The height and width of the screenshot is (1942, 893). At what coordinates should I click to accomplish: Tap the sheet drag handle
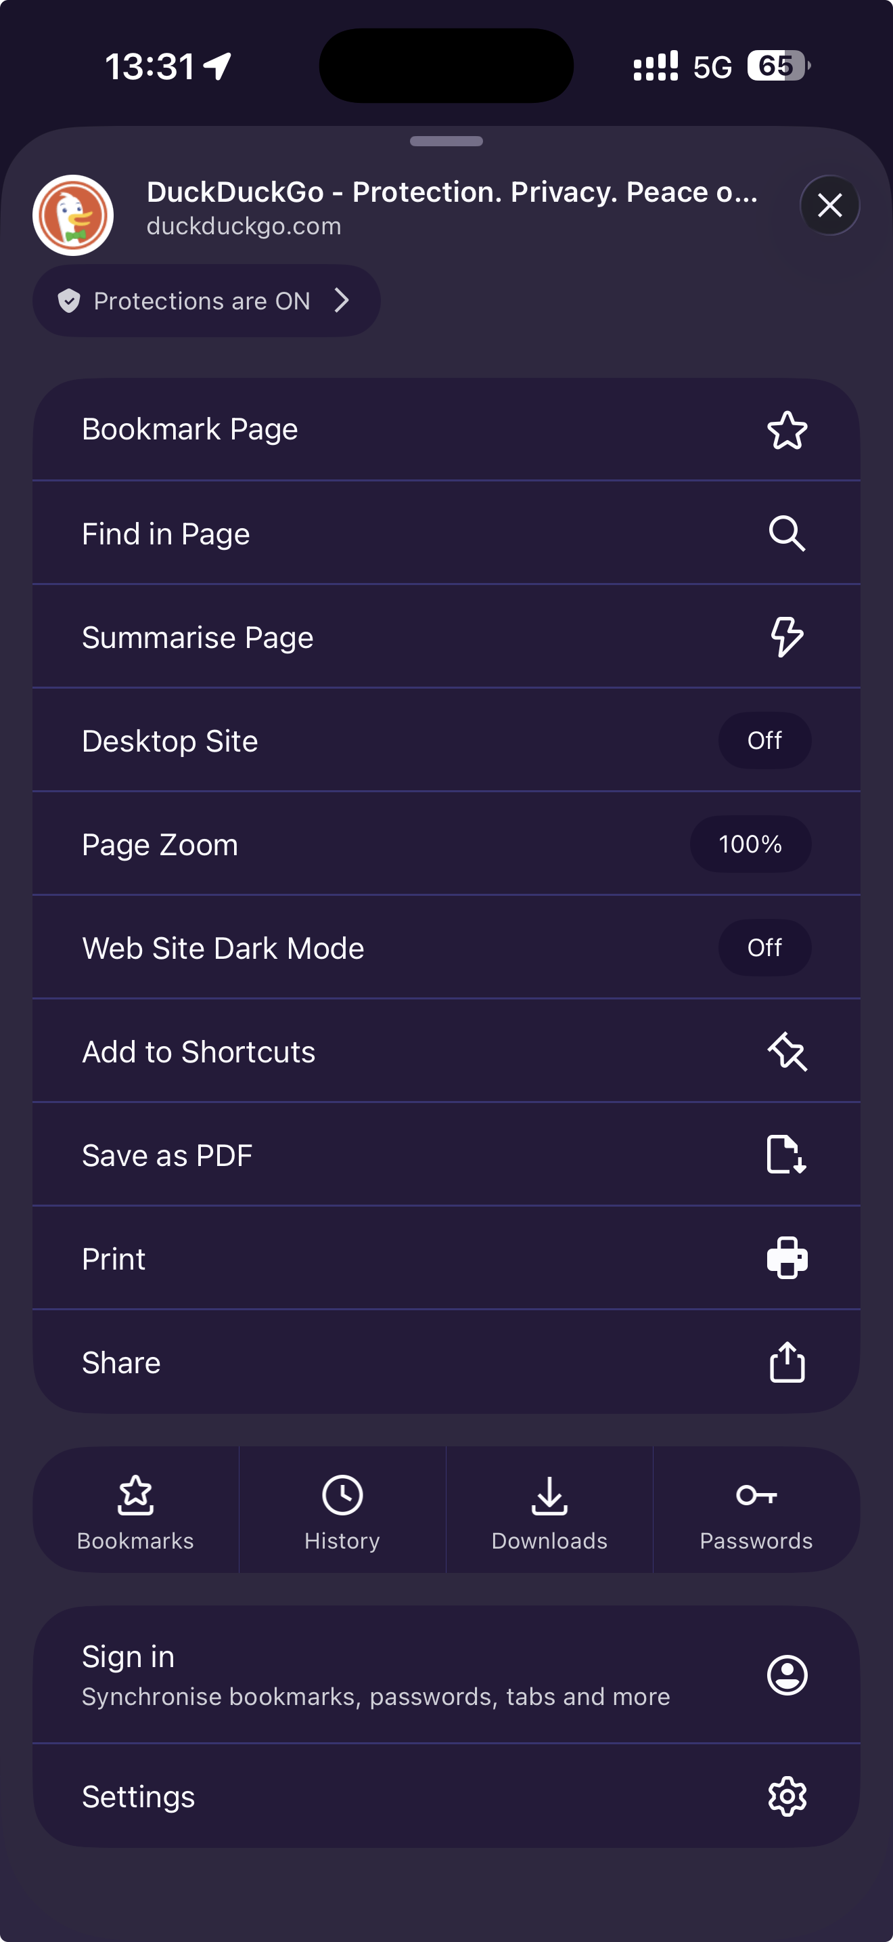click(446, 141)
